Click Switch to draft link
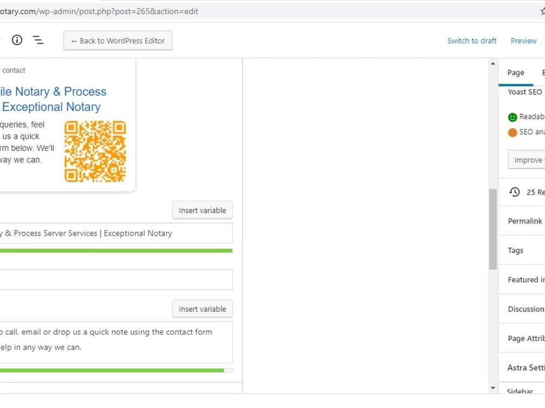This screenshot has width=545, height=408. [x=471, y=41]
